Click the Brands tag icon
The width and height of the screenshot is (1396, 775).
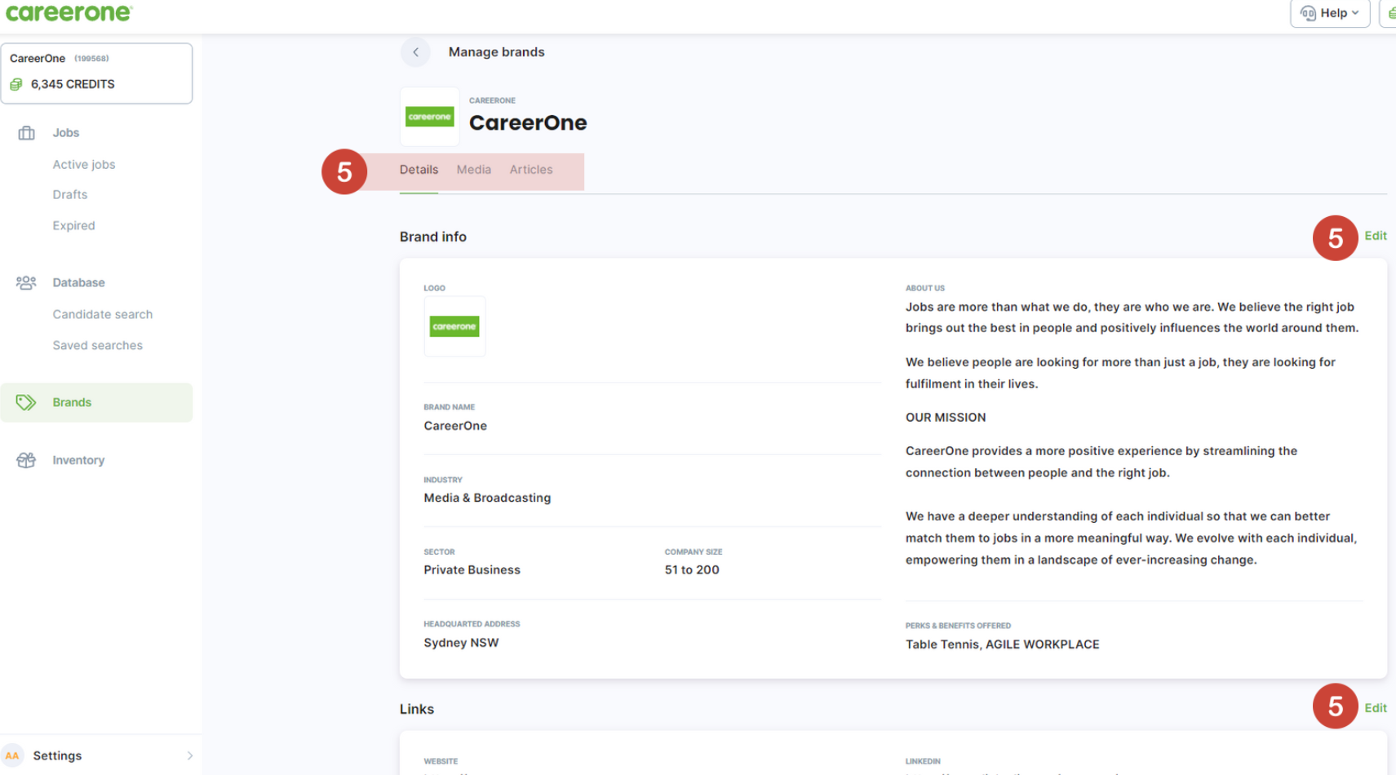click(26, 402)
